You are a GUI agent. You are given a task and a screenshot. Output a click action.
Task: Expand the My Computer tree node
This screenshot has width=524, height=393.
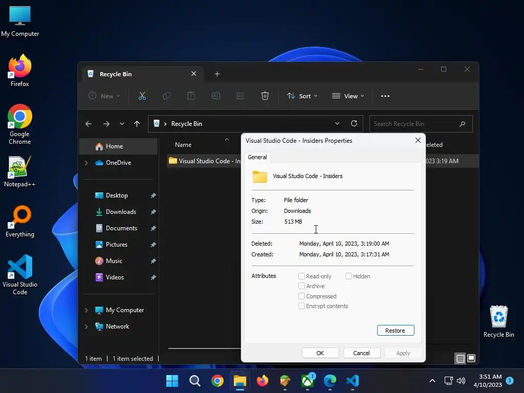(x=86, y=310)
